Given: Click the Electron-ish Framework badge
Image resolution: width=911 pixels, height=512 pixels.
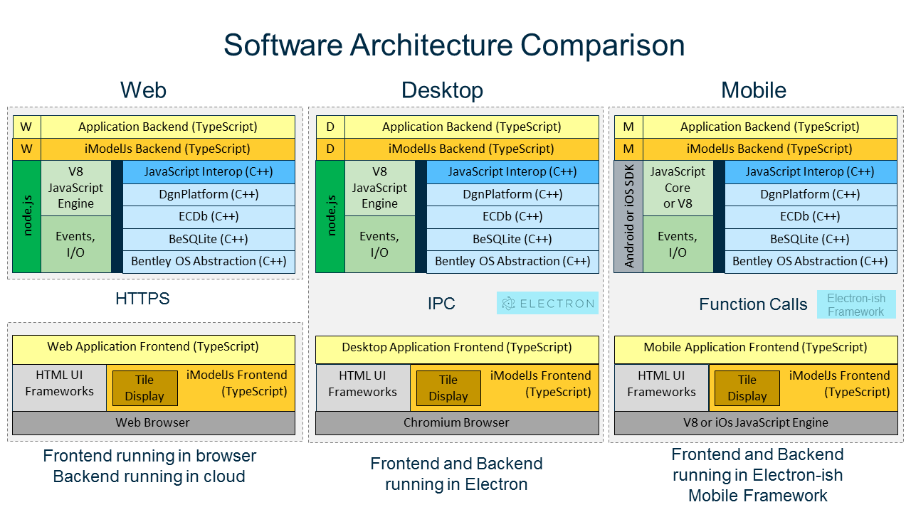Looking at the screenshot, I should 855,304.
